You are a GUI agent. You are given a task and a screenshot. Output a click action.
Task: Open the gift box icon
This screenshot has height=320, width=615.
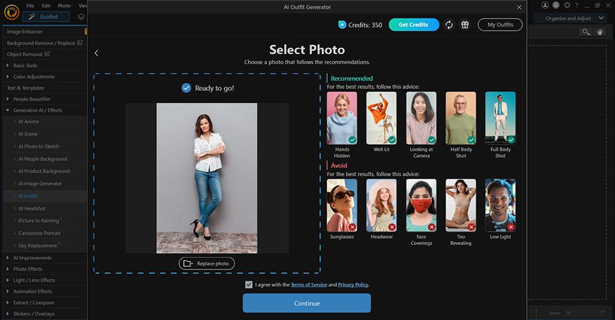(465, 25)
